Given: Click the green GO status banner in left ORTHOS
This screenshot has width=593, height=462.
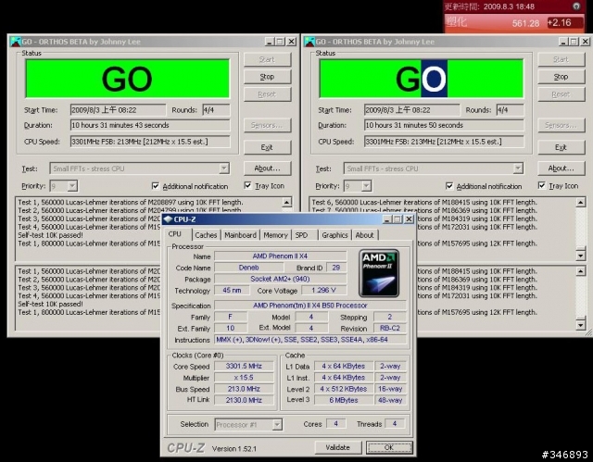Looking at the screenshot, I should (x=127, y=79).
